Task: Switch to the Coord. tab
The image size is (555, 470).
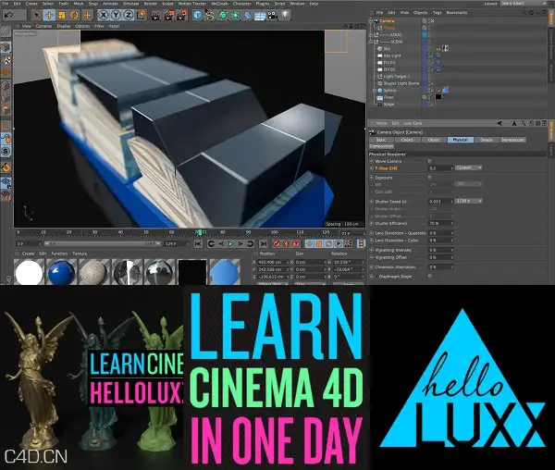Action: (407, 140)
